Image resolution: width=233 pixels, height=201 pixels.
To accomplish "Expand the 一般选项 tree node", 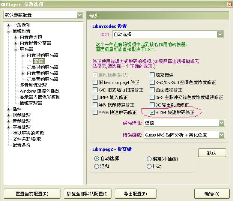I will (x=9, y=25).
